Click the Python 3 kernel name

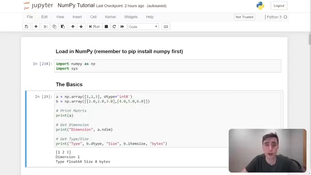tap(274, 17)
